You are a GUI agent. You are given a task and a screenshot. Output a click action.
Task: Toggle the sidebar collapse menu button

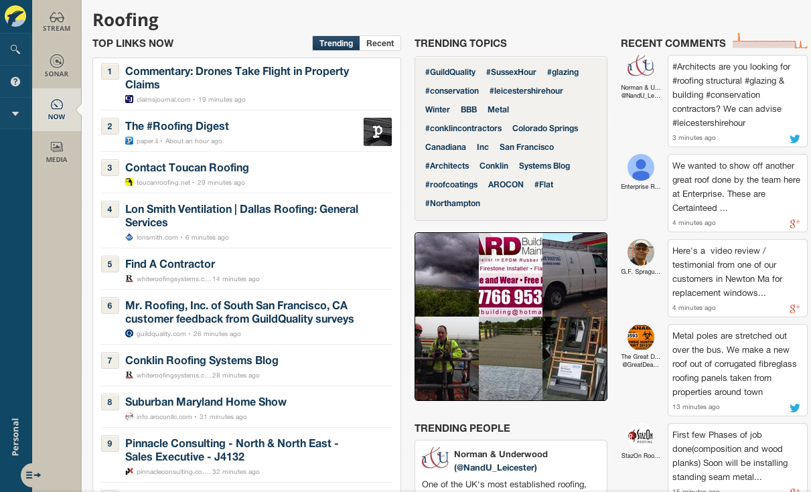pyautogui.click(x=32, y=475)
